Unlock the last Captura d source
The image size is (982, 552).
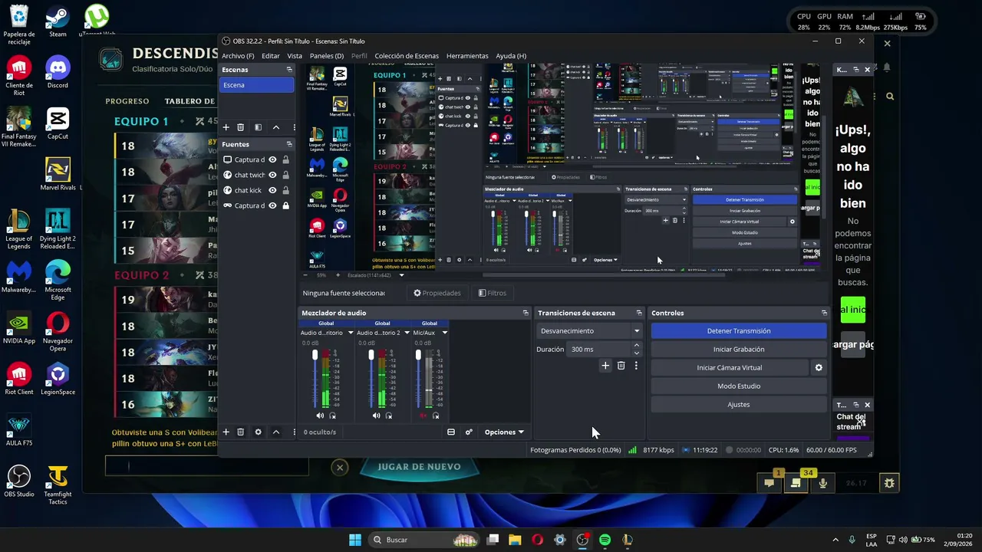[286, 205]
